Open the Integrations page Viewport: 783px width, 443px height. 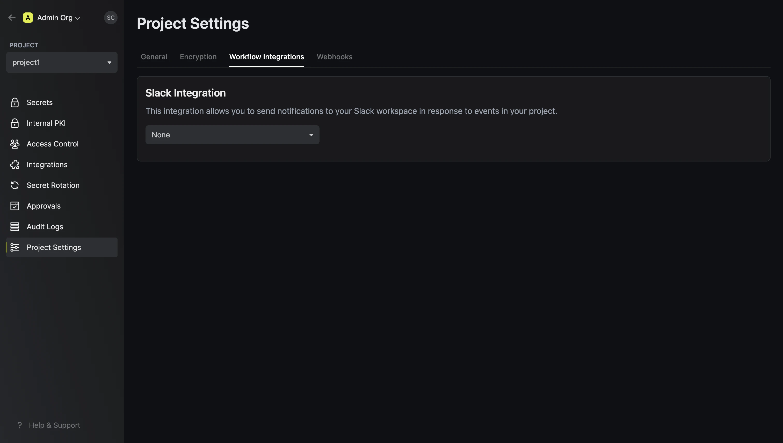tap(62, 165)
